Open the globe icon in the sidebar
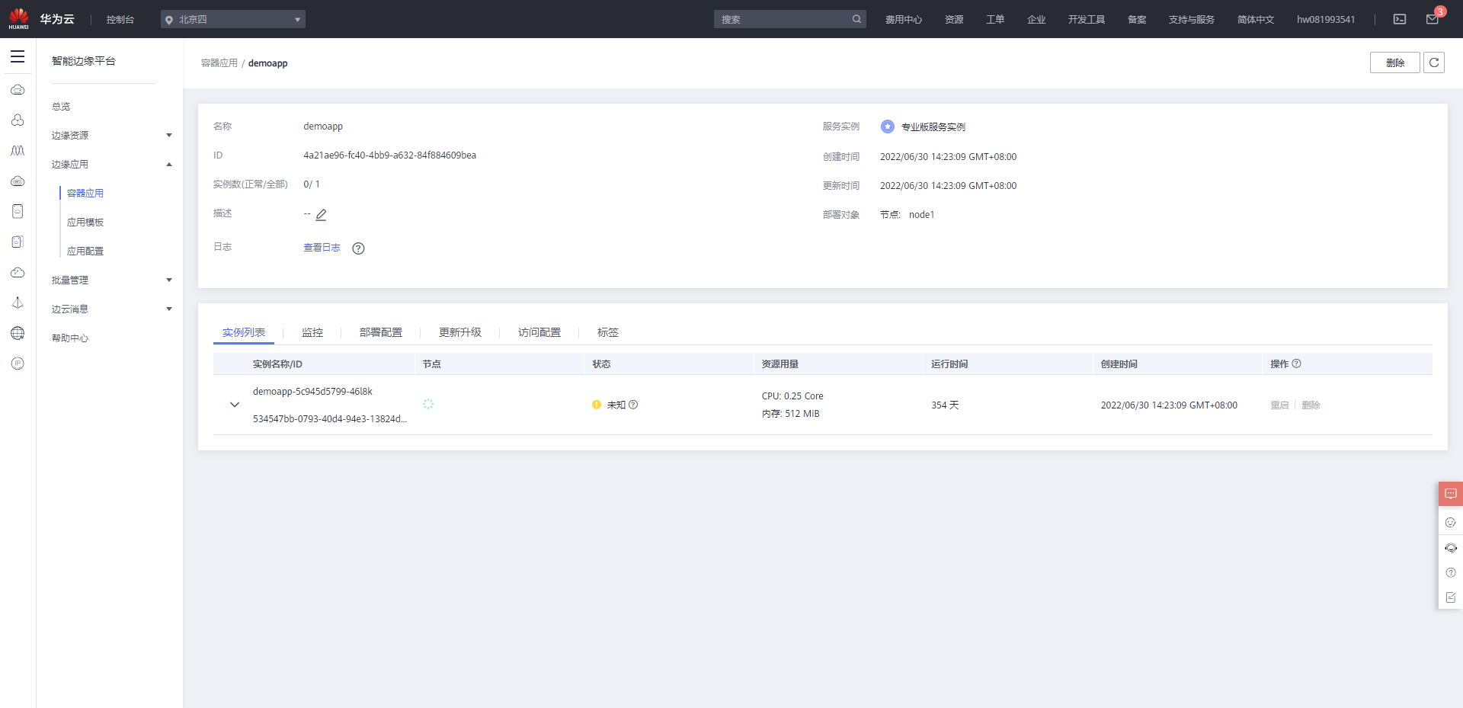The height and width of the screenshot is (708, 1463). pyautogui.click(x=18, y=333)
